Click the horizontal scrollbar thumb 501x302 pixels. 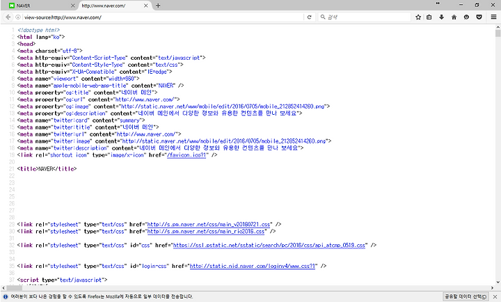click(14, 287)
